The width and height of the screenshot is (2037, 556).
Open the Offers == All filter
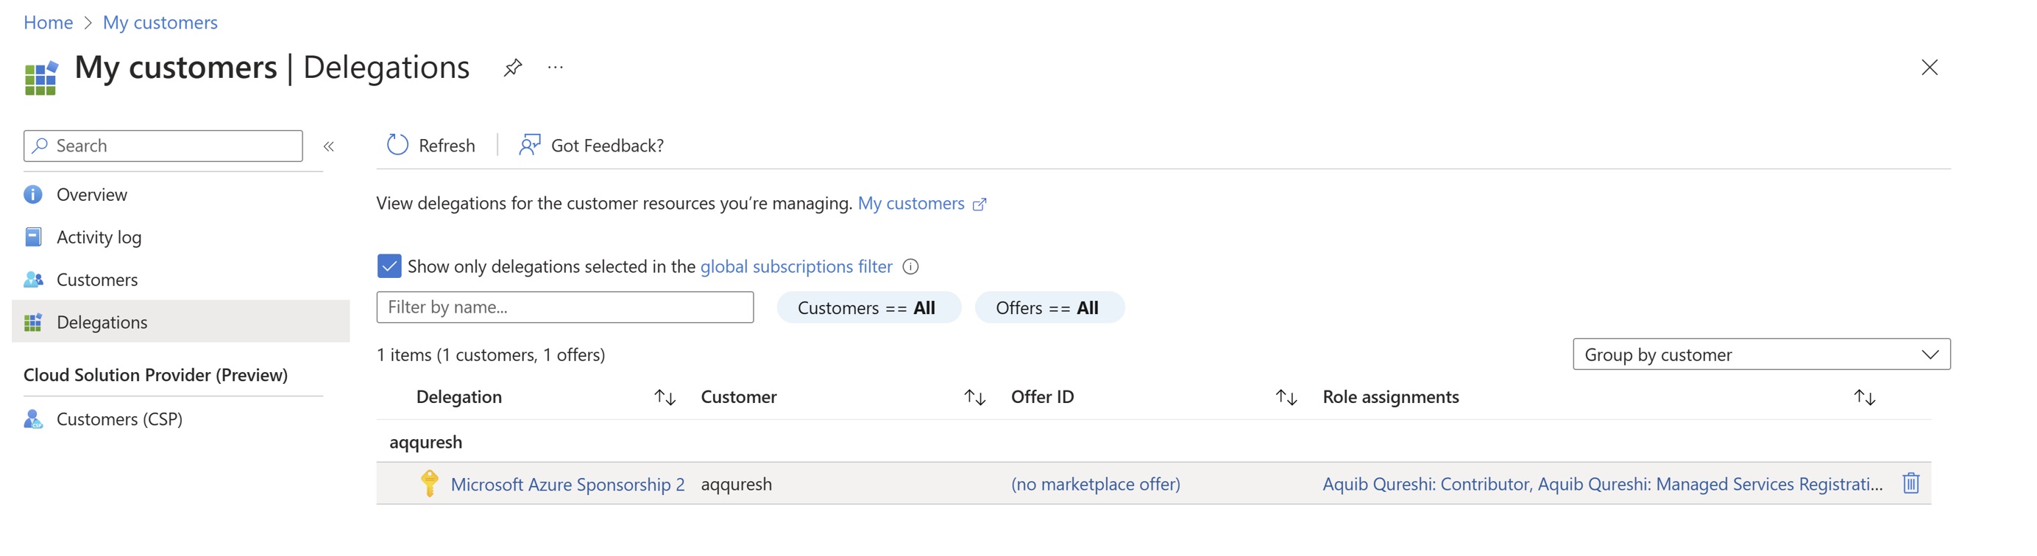pos(1047,308)
